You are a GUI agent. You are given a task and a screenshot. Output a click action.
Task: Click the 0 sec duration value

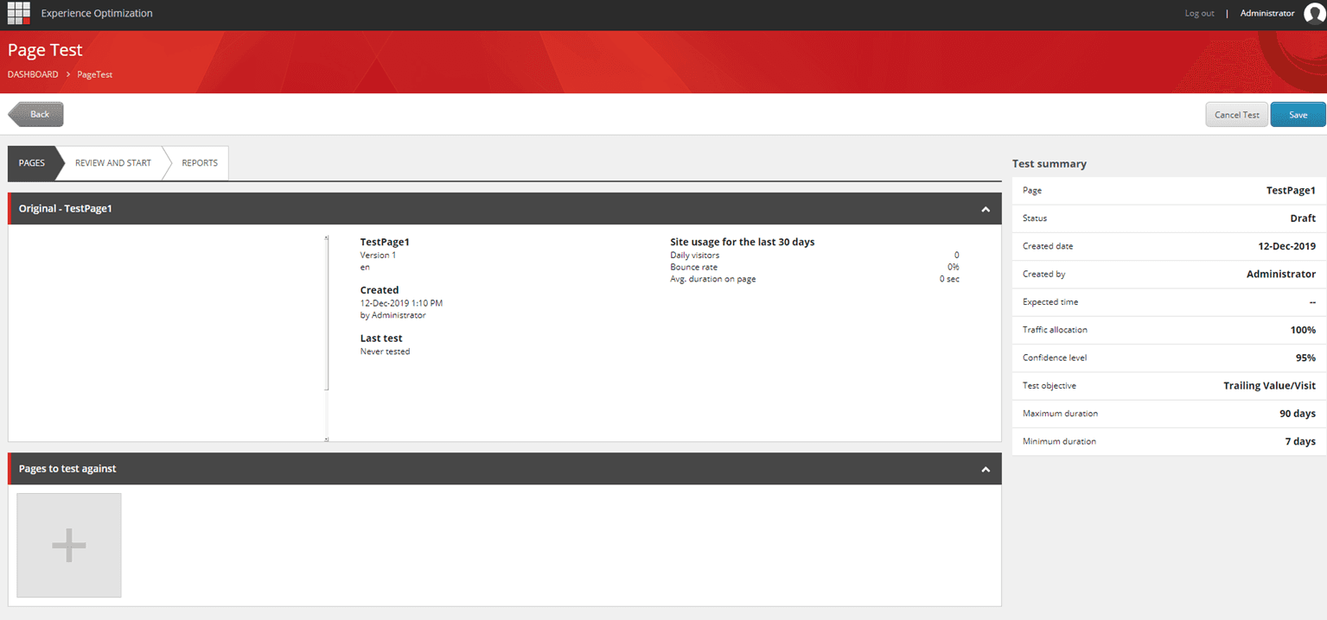[949, 279]
